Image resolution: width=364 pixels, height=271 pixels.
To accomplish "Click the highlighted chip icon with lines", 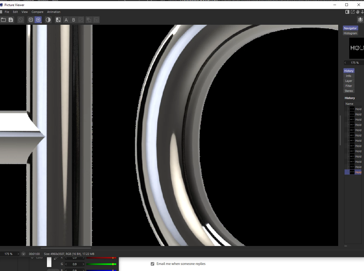I will tap(38, 20).
